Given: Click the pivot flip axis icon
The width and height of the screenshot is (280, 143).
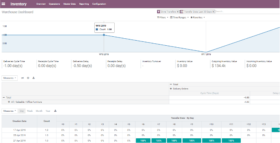Looking at the screenshot, I should [22, 78].
